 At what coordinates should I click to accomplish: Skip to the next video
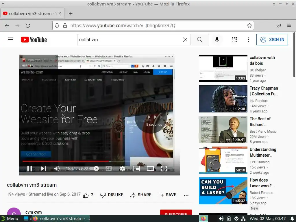tap(43, 169)
